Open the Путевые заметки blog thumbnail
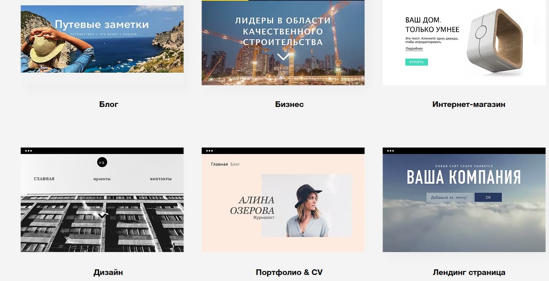This screenshot has width=549, height=281. 102,39
